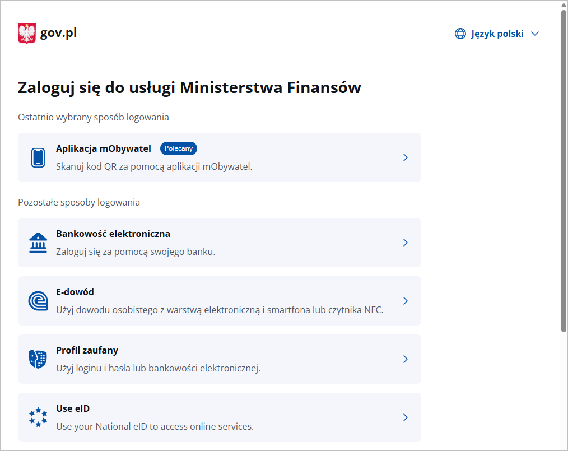Click text 'Zaloguj się za pomocą swojego banku.'
568x451 pixels.
point(136,252)
